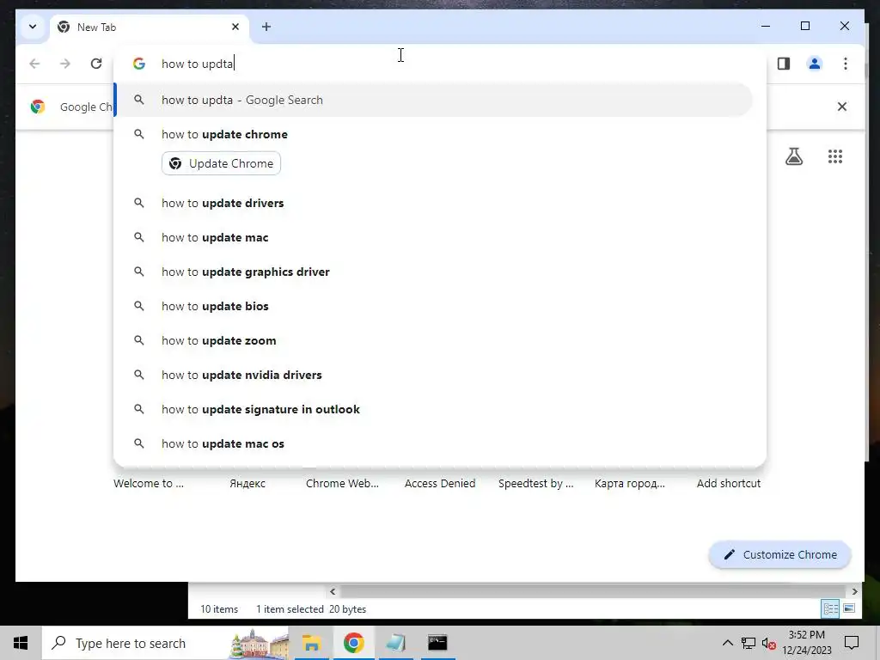880x660 pixels.
Task: Open the Chrome side panel icon
Action: coord(784,64)
